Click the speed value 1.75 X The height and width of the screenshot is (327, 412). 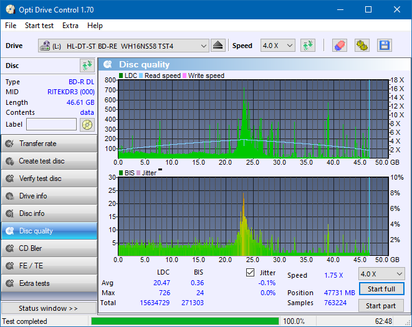click(333, 275)
